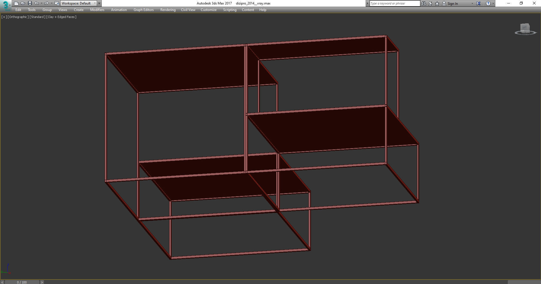Image resolution: width=541 pixels, height=284 pixels.
Task: Step time slider back one frame
Action: coord(2,282)
